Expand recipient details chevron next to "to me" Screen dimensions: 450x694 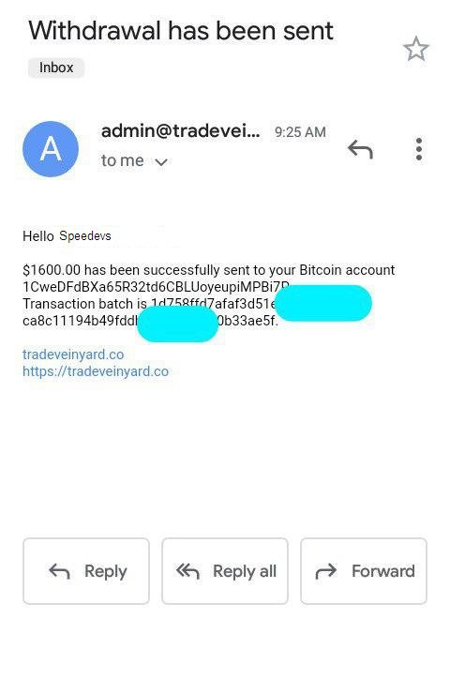(161, 162)
